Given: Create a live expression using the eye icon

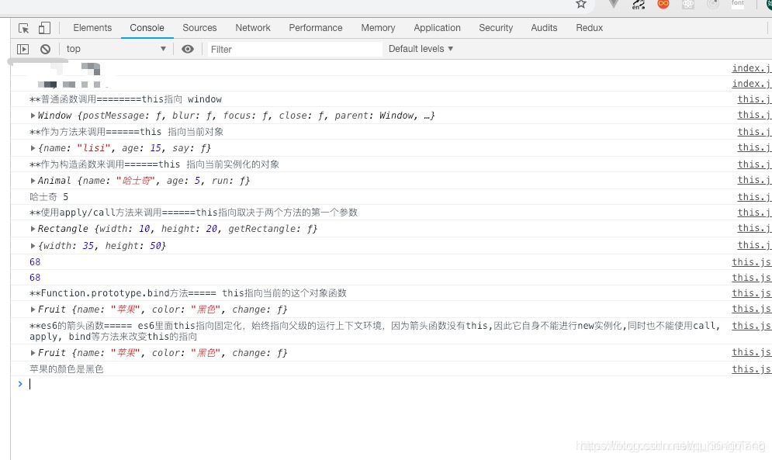Looking at the screenshot, I should click(x=188, y=49).
